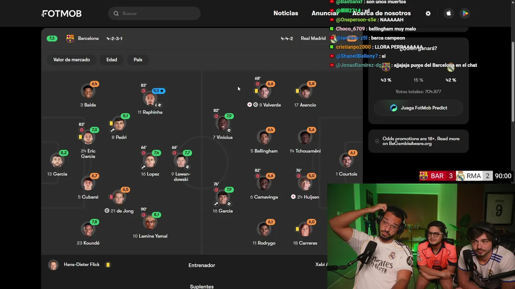Screen dimensions: 515x289
Task: Select the Edad filter
Action: coord(112,60)
